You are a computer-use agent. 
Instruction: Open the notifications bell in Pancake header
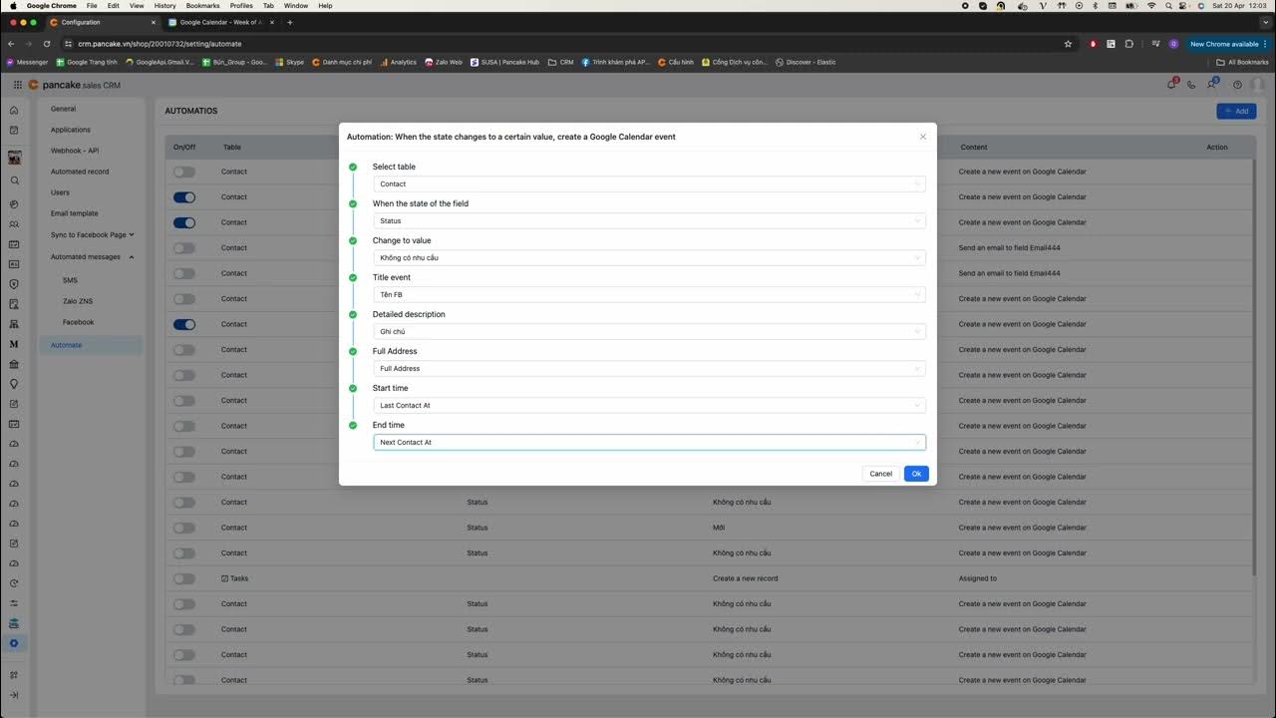(1171, 85)
